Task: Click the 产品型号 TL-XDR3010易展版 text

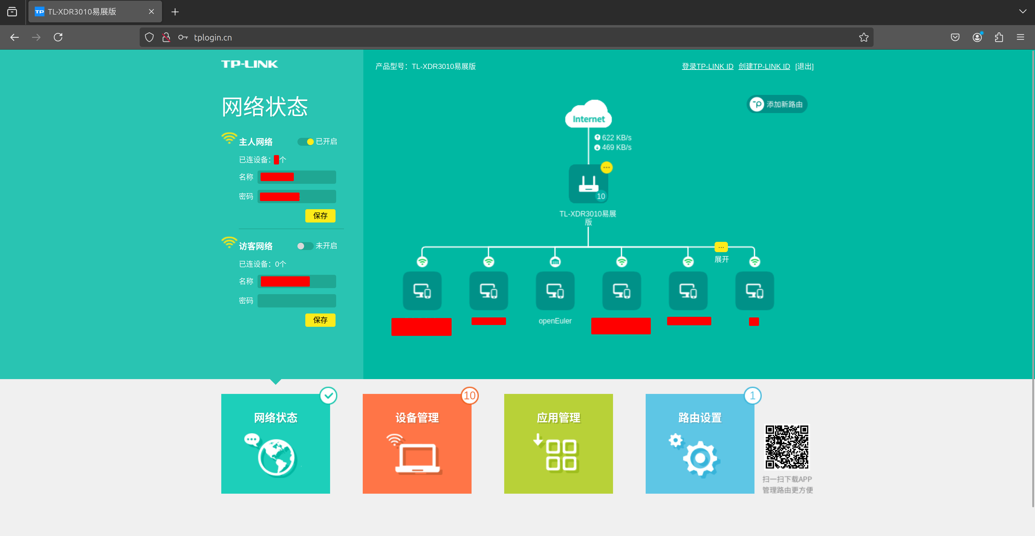Action: point(426,66)
